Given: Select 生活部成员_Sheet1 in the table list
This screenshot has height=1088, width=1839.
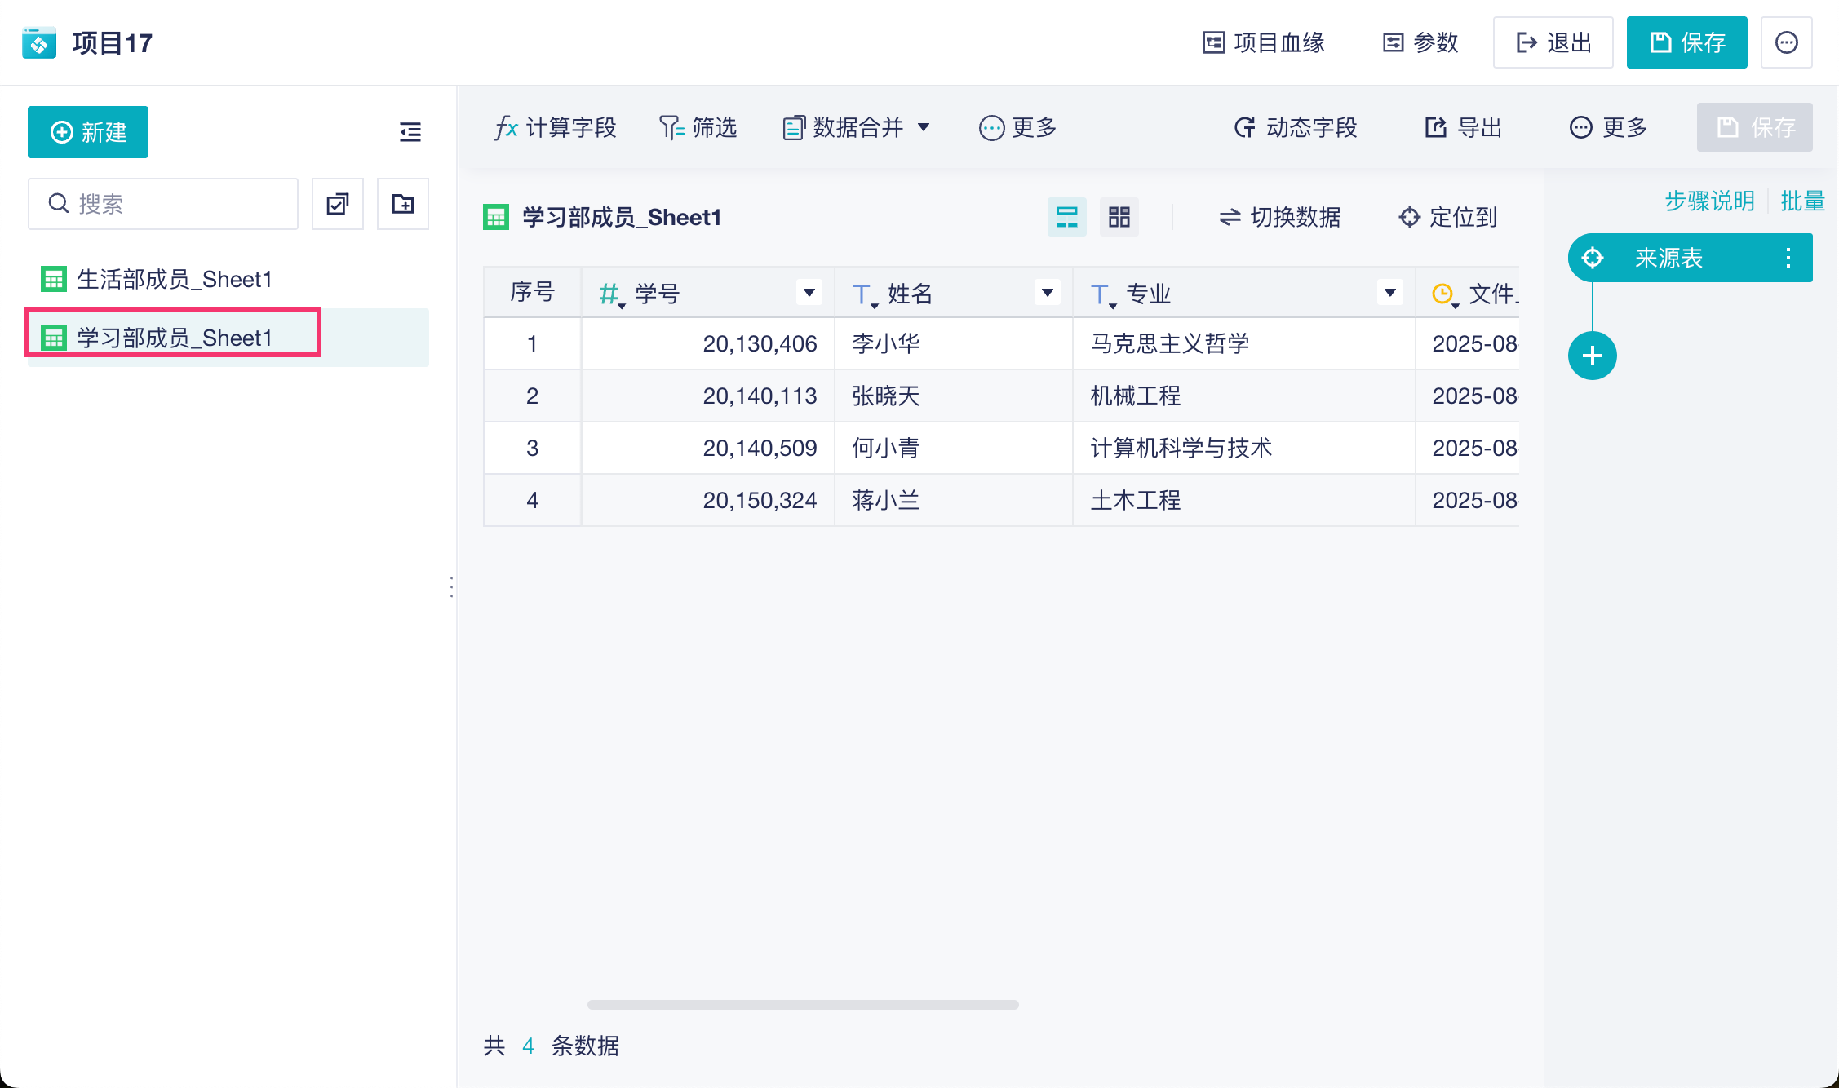Looking at the screenshot, I should (174, 279).
